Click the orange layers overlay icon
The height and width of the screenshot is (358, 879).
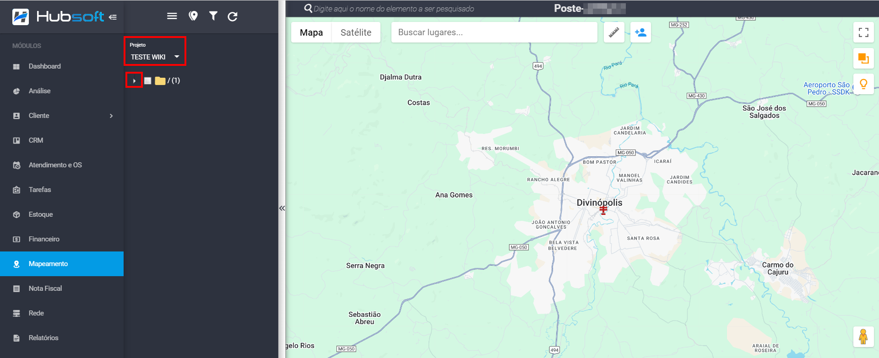[863, 59]
